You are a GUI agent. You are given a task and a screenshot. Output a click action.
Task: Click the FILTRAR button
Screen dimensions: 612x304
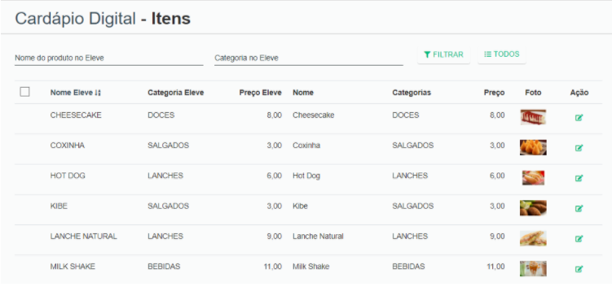444,54
